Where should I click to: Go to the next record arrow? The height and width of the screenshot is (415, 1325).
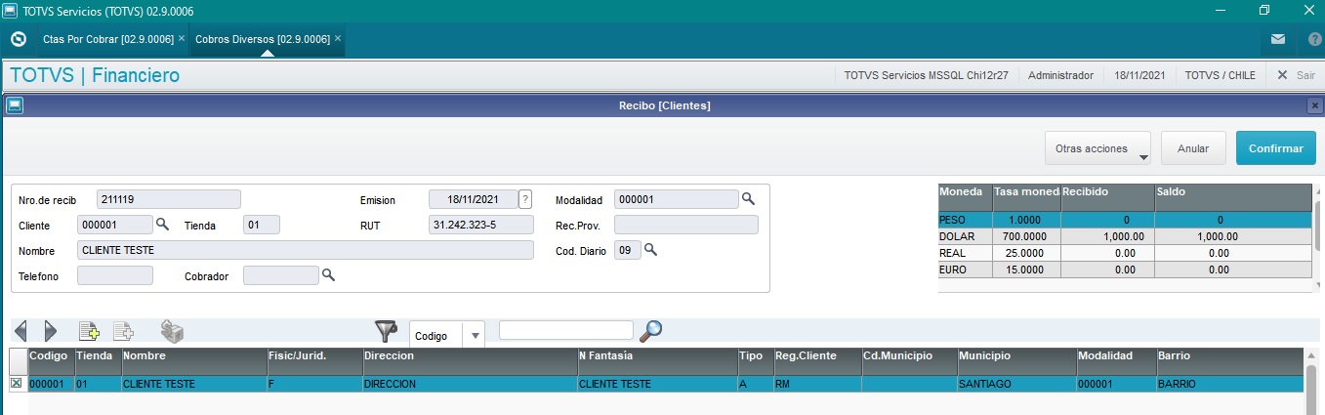point(51,331)
